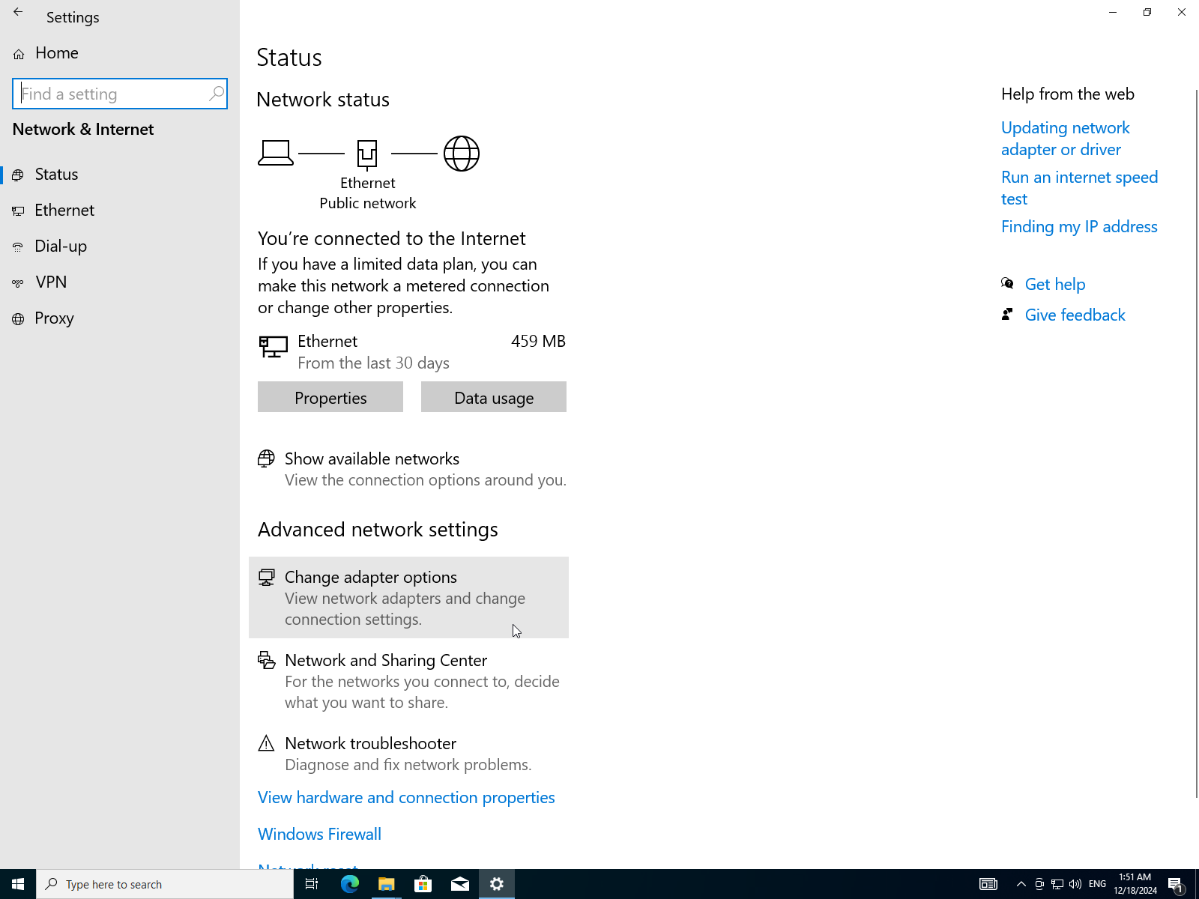Click the back arrow in Settings
The image size is (1199, 899).
(x=18, y=13)
